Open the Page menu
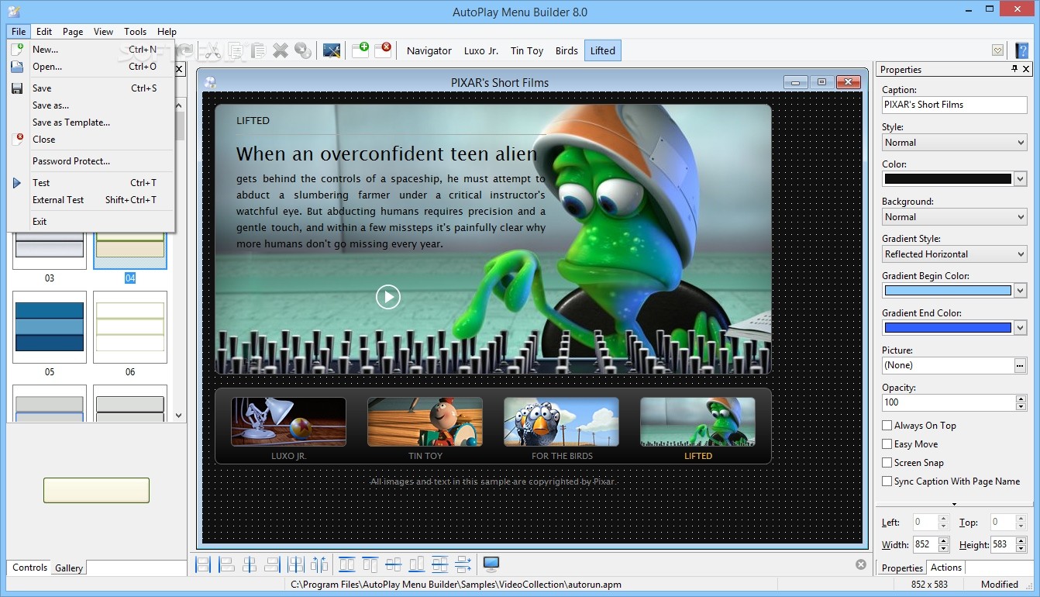Viewport: 1040px width, 597px height. pos(73,32)
